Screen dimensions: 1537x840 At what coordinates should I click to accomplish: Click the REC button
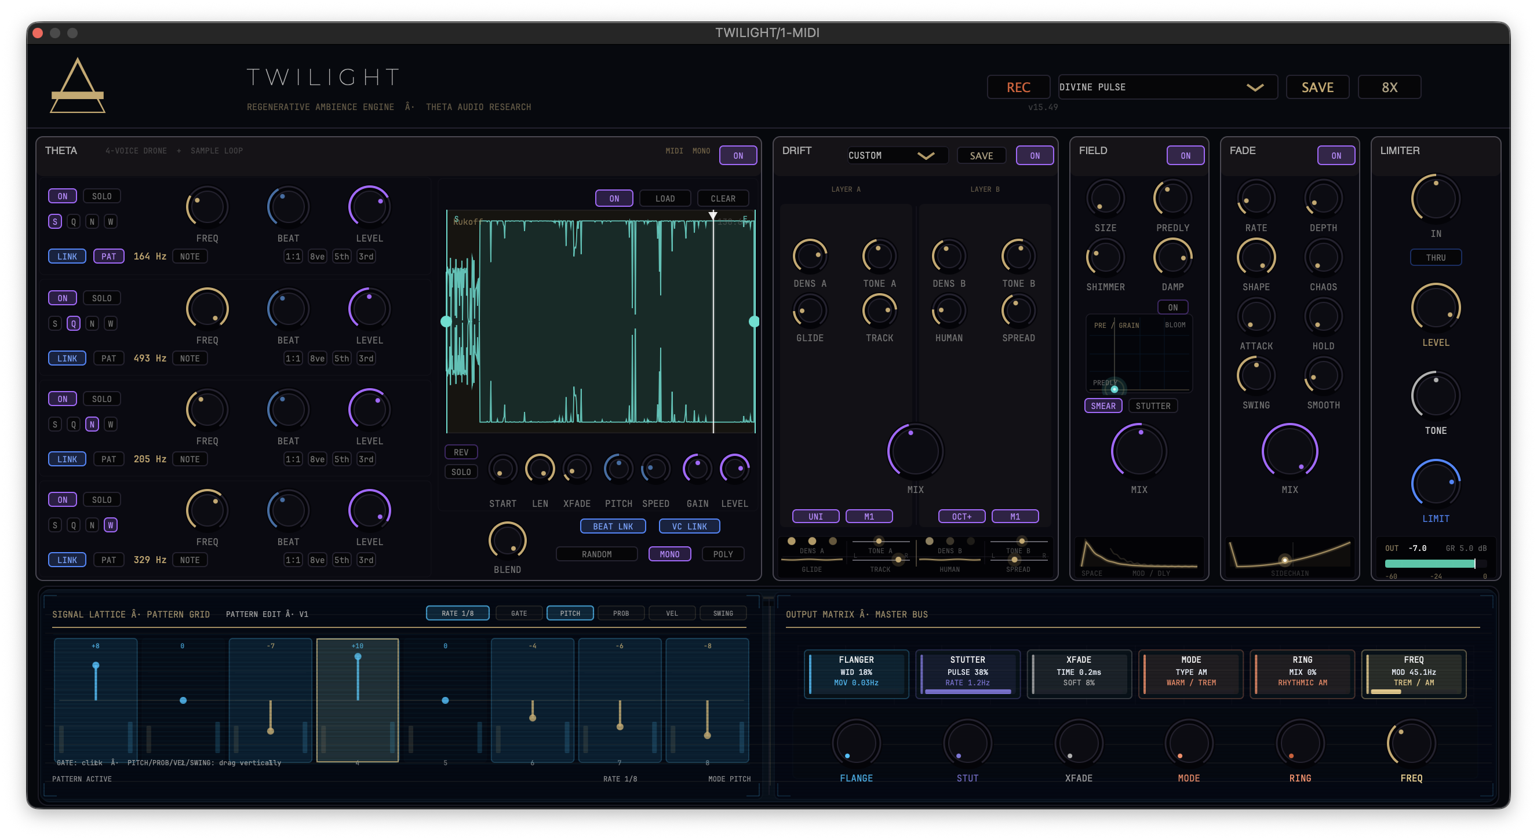tap(1018, 87)
